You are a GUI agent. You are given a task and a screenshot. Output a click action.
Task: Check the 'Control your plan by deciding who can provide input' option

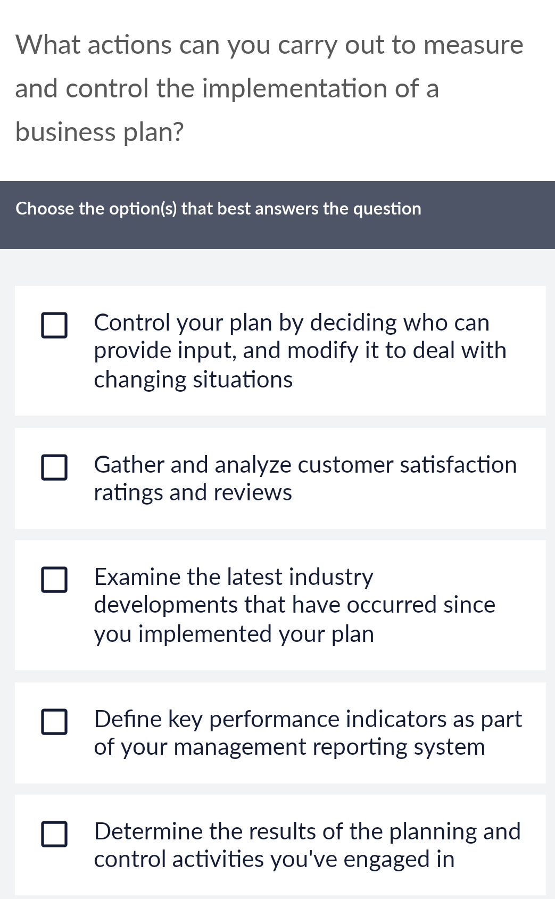[55, 325]
